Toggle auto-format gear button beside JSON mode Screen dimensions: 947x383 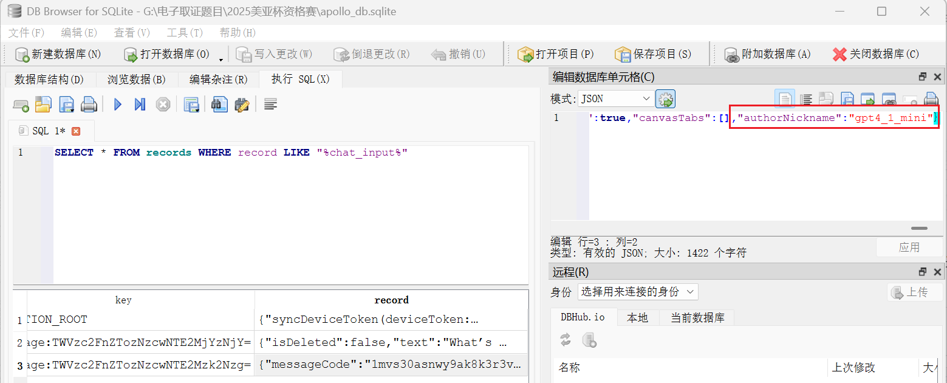click(665, 98)
